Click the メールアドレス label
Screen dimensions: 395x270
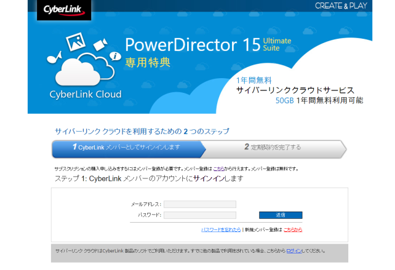146,204
